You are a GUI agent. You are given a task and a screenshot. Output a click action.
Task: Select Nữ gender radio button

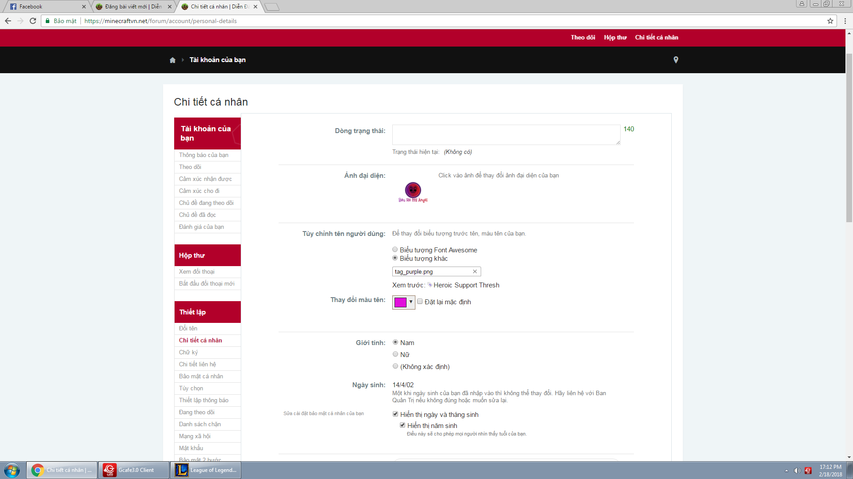(x=395, y=354)
